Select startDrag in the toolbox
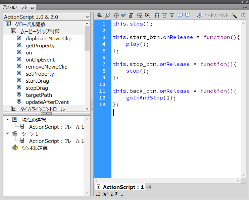 point(37,81)
